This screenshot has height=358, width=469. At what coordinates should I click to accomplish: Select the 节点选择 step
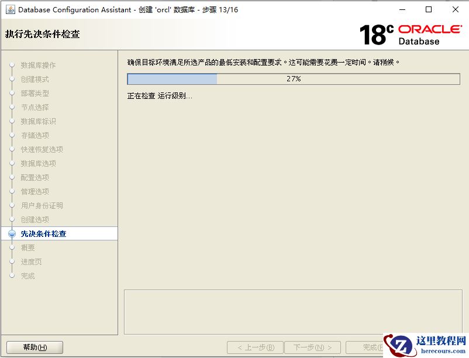(x=35, y=108)
